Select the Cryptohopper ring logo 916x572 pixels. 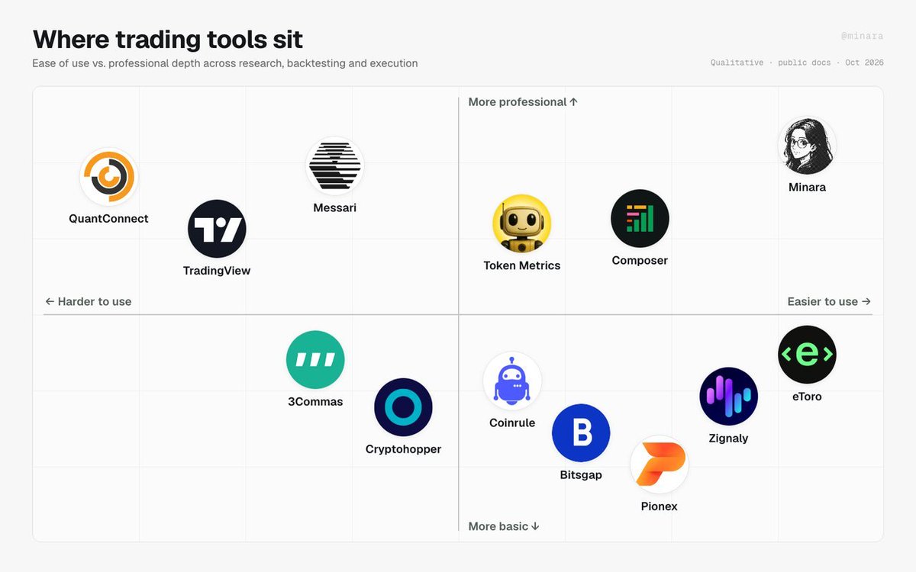(x=403, y=407)
